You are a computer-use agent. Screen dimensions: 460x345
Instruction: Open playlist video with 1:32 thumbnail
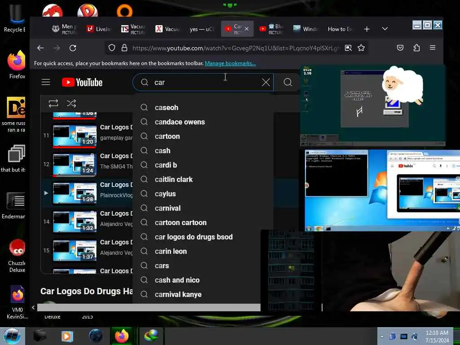pyautogui.click(x=75, y=222)
